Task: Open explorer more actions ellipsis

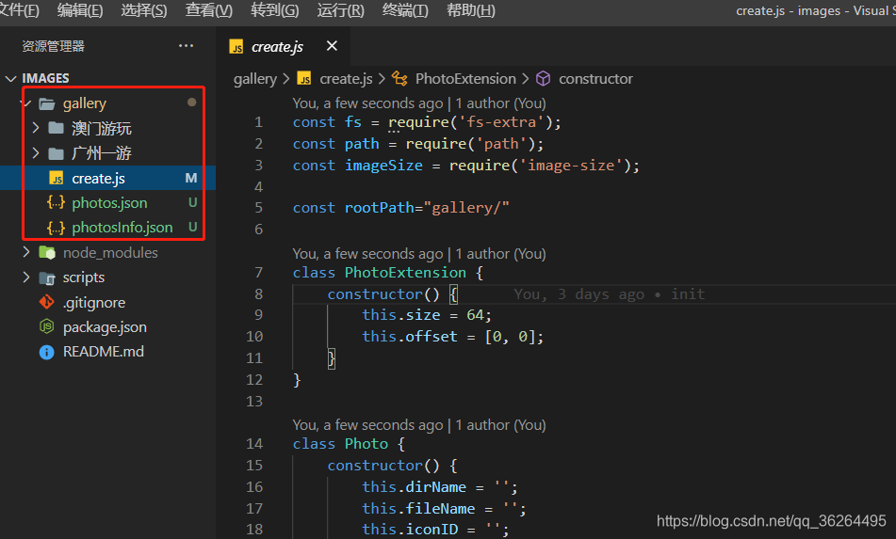Action: coord(186,46)
